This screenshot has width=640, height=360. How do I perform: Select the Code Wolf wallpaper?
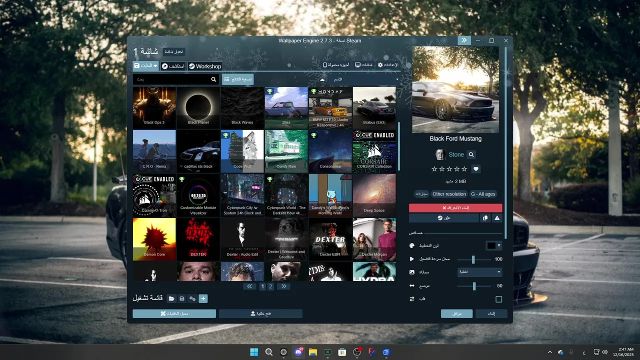[x=242, y=151]
